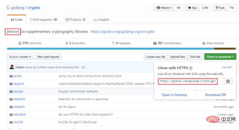
Task: Open the acme folder icon
Action: point(11,76)
